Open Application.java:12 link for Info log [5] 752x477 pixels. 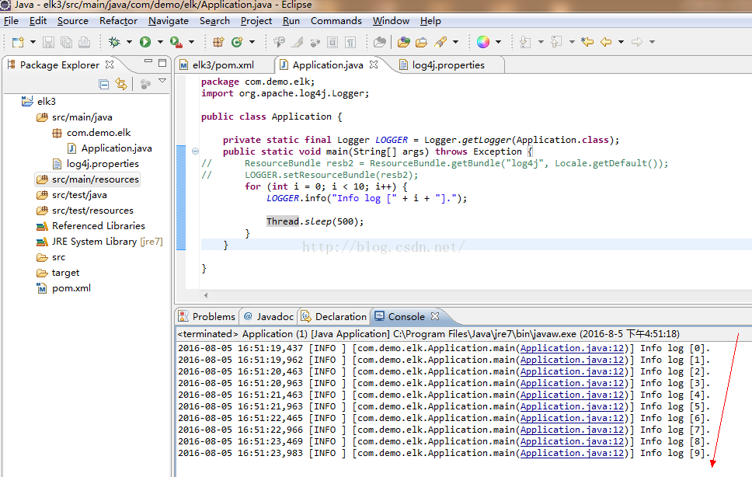coord(572,406)
